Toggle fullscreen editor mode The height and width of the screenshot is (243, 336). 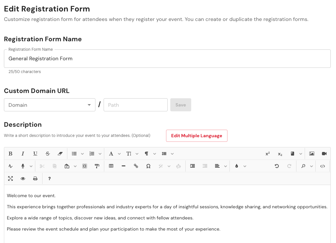[10, 178]
